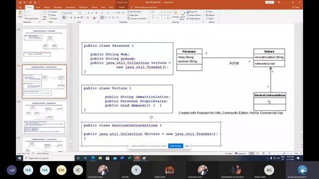319x179 pixels.
Task: Align text left in paragraph group
Action: pyautogui.click(x=102, y=18)
